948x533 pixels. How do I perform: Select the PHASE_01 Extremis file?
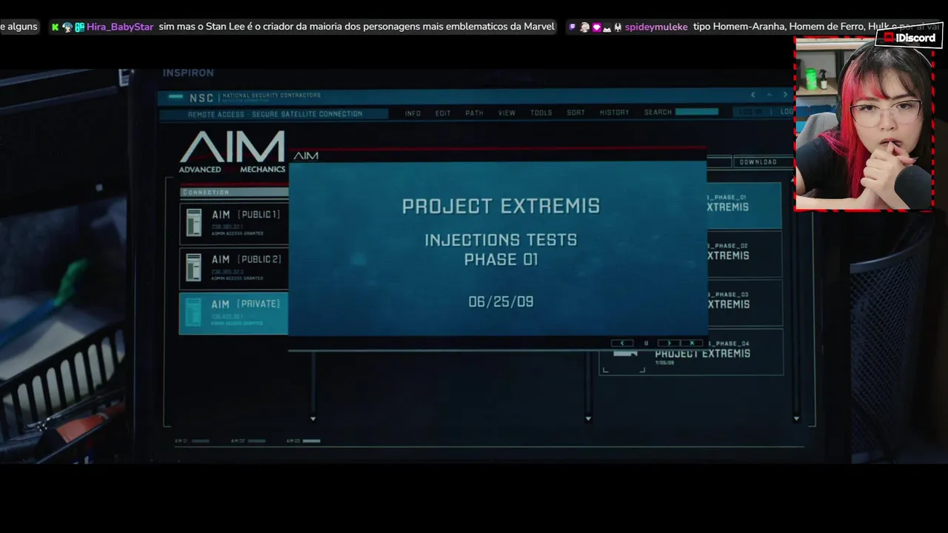tap(744, 206)
